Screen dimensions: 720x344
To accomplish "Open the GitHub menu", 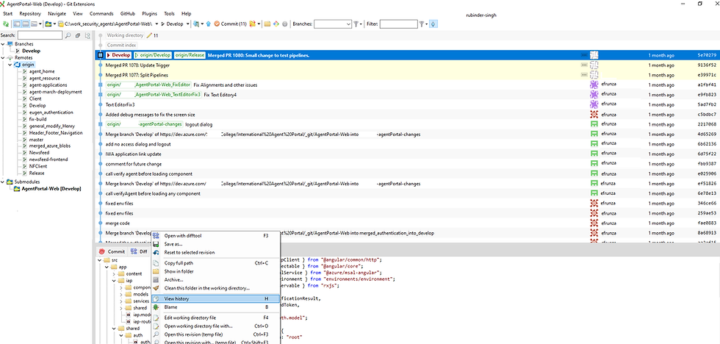I will point(128,14).
